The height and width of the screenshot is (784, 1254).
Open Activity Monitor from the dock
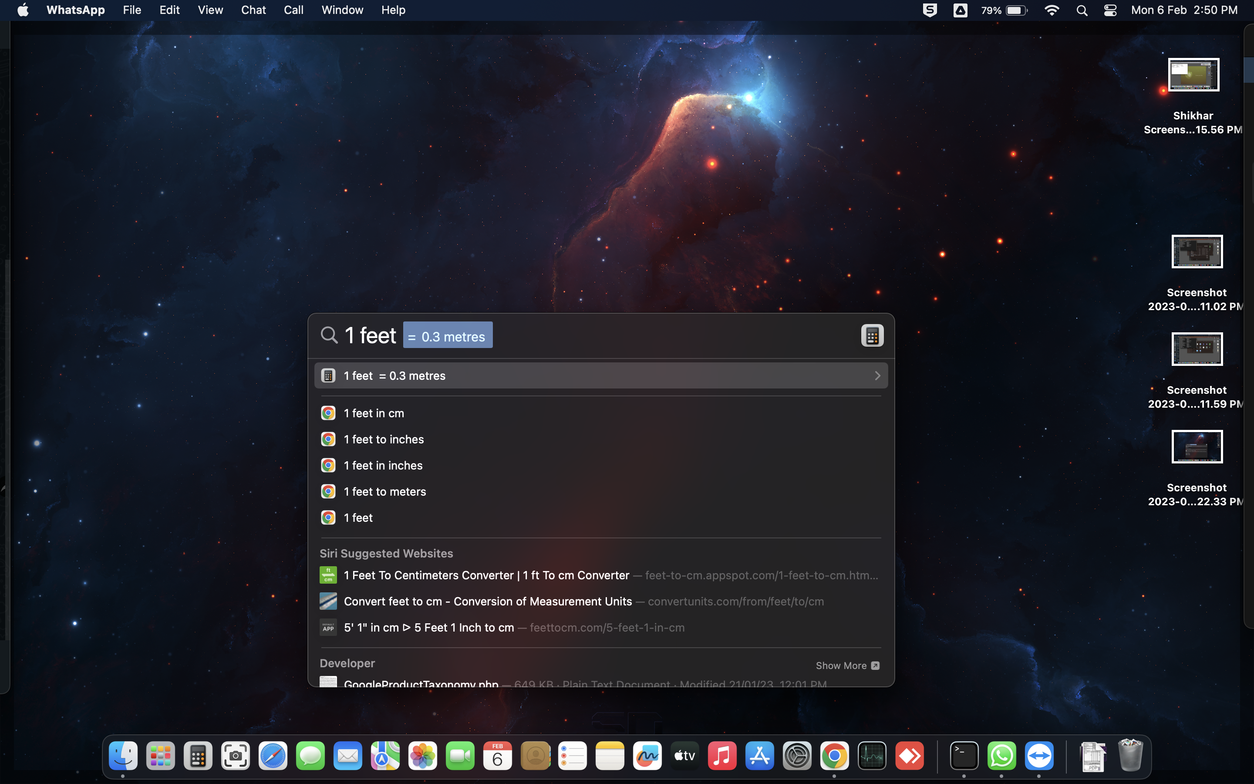pos(872,756)
